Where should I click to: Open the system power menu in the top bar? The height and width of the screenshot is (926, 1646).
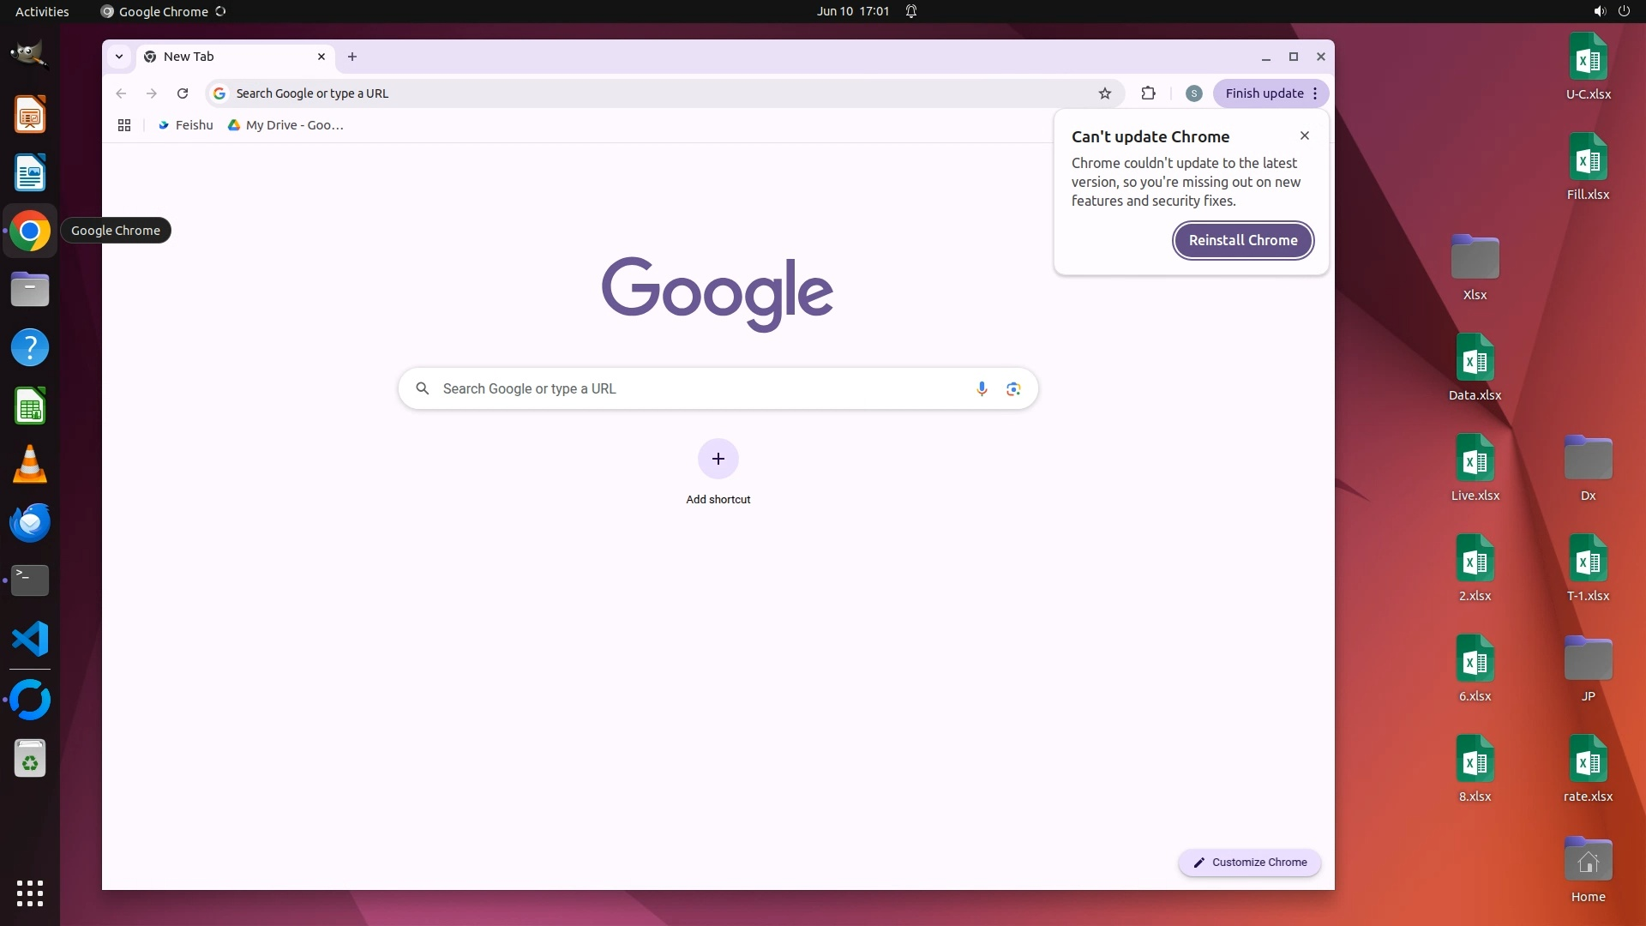pyautogui.click(x=1623, y=11)
